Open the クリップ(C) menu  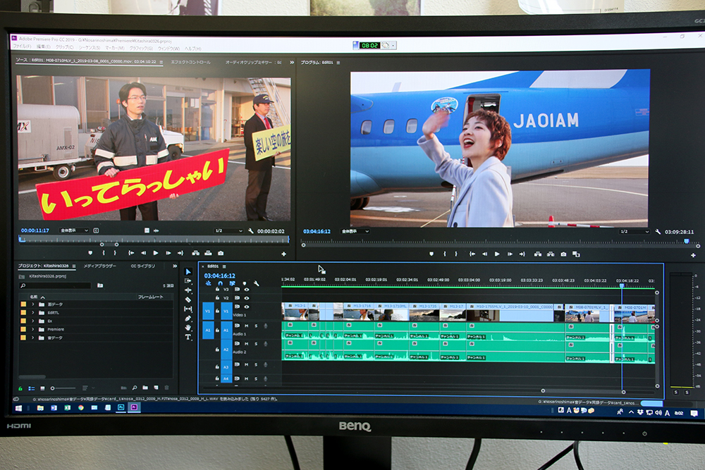click(65, 47)
